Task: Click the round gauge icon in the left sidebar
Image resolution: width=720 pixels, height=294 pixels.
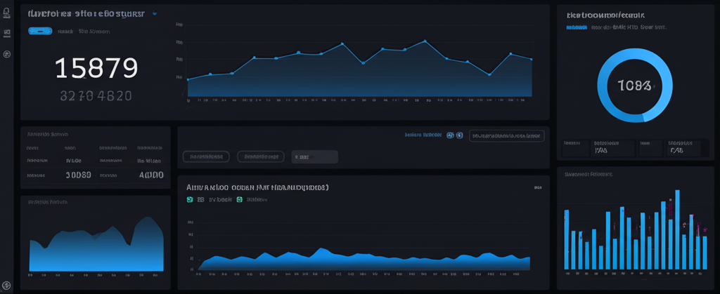Action: [7, 54]
